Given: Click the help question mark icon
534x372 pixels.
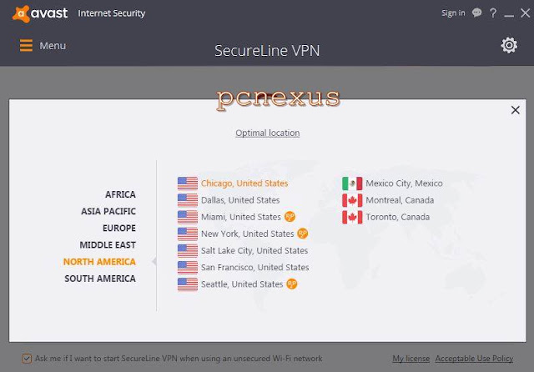Looking at the screenshot, I should pos(493,13).
